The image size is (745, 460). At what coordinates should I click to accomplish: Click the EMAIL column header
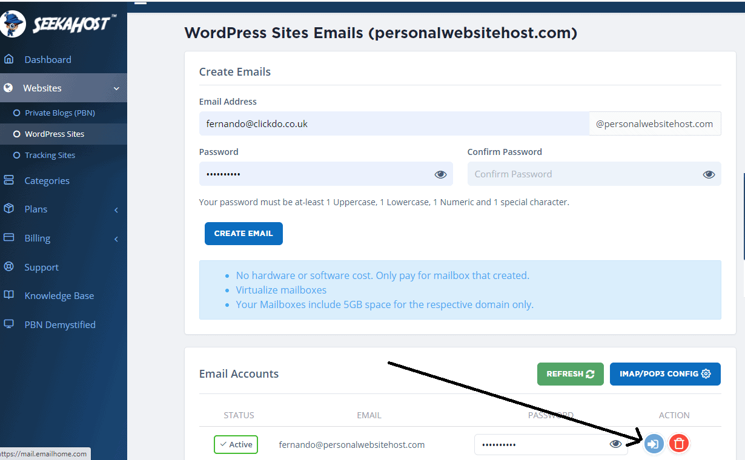[369, 415]
